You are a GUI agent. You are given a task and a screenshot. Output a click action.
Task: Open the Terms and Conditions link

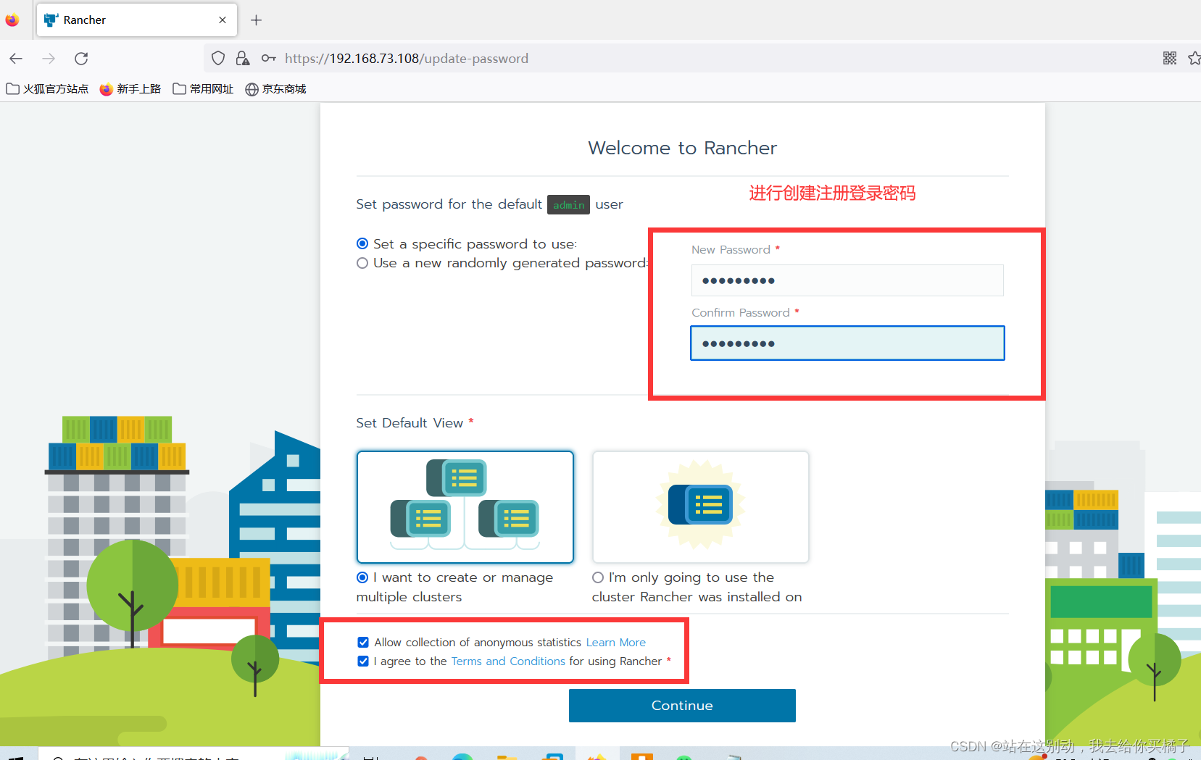508,661
